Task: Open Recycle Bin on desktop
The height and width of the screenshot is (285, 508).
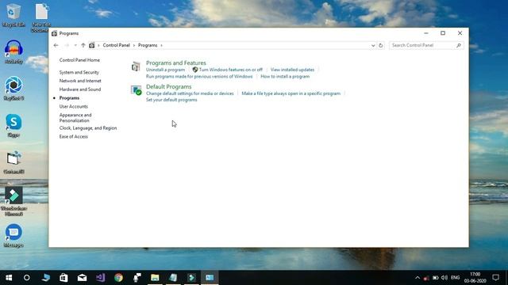Action: [x=13, y=15]
